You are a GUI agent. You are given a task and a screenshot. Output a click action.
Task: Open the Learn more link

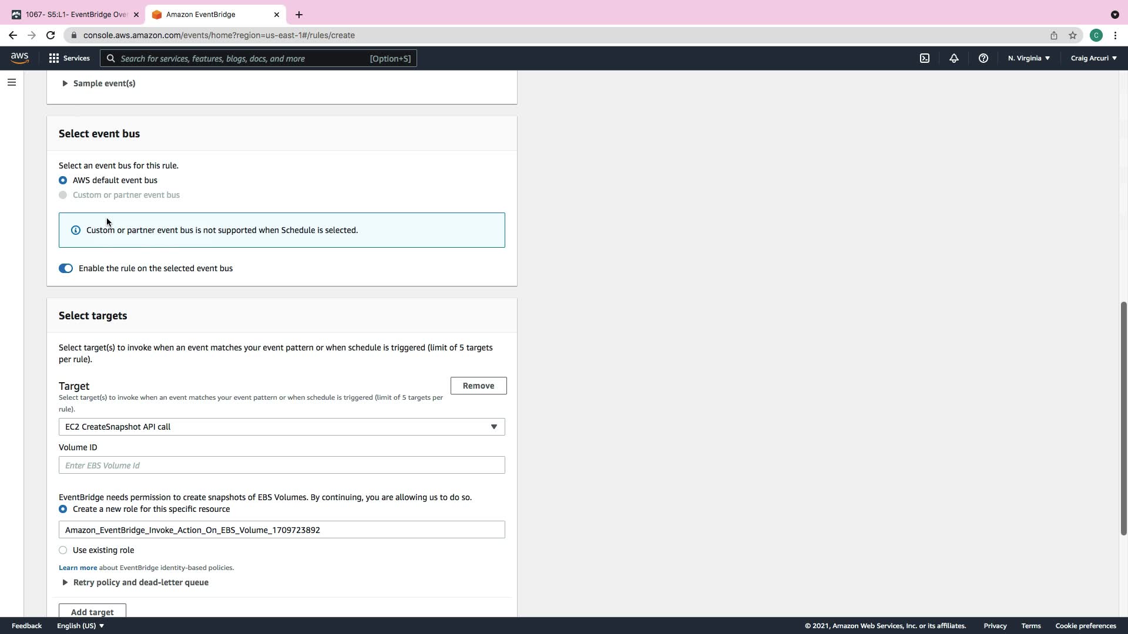pyautogui.click(x=78, y=568)
